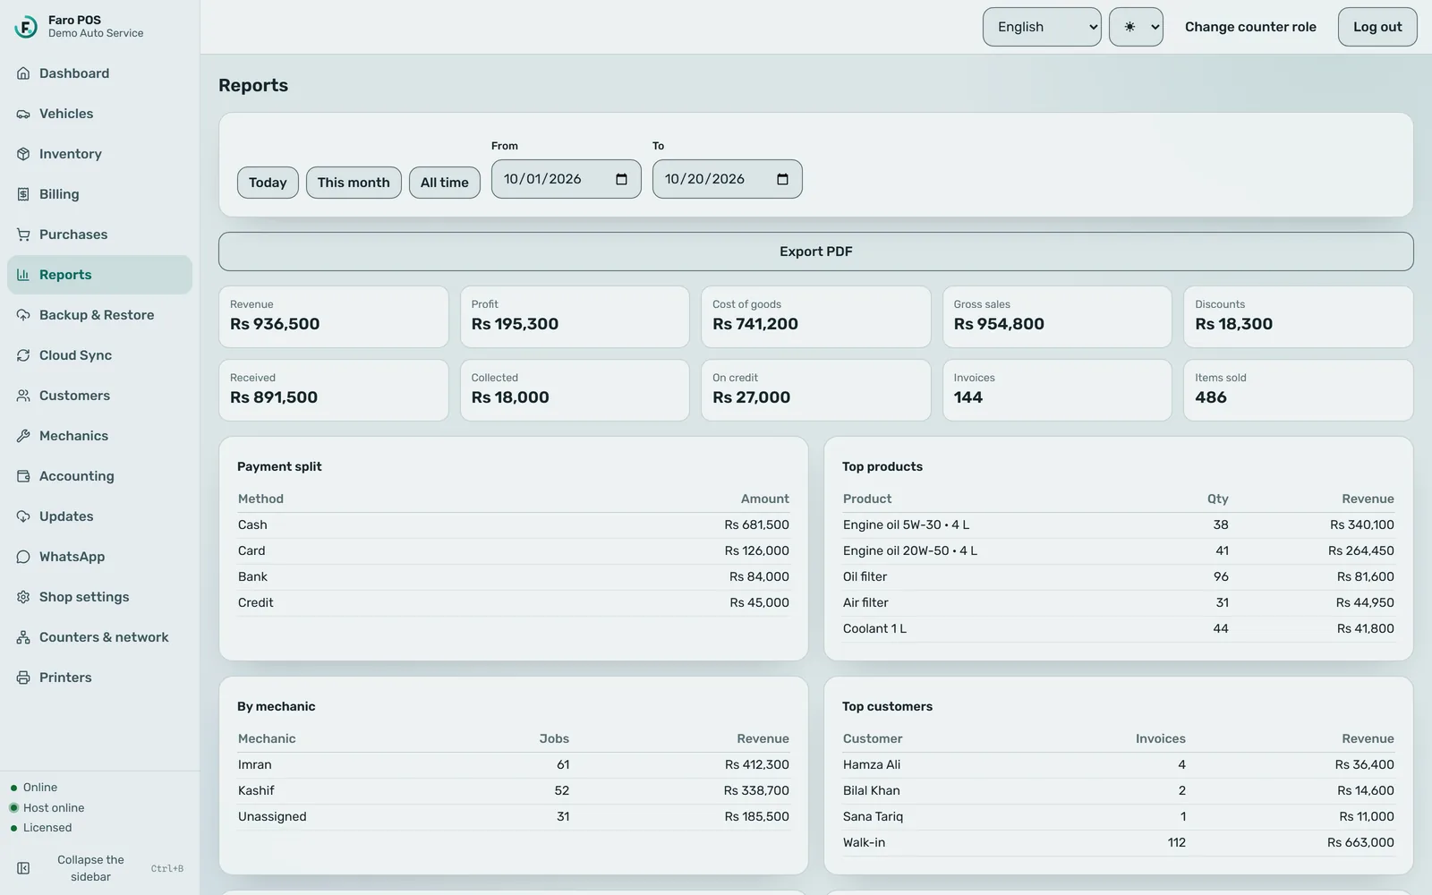Click the Host online status
1432x895 pixels.
click(x=54, y=807)
